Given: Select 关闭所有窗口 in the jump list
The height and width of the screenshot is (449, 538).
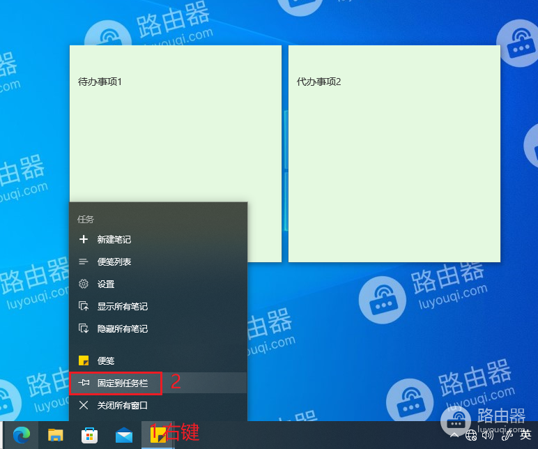Looking at the screenshot, I should point(157,405).
